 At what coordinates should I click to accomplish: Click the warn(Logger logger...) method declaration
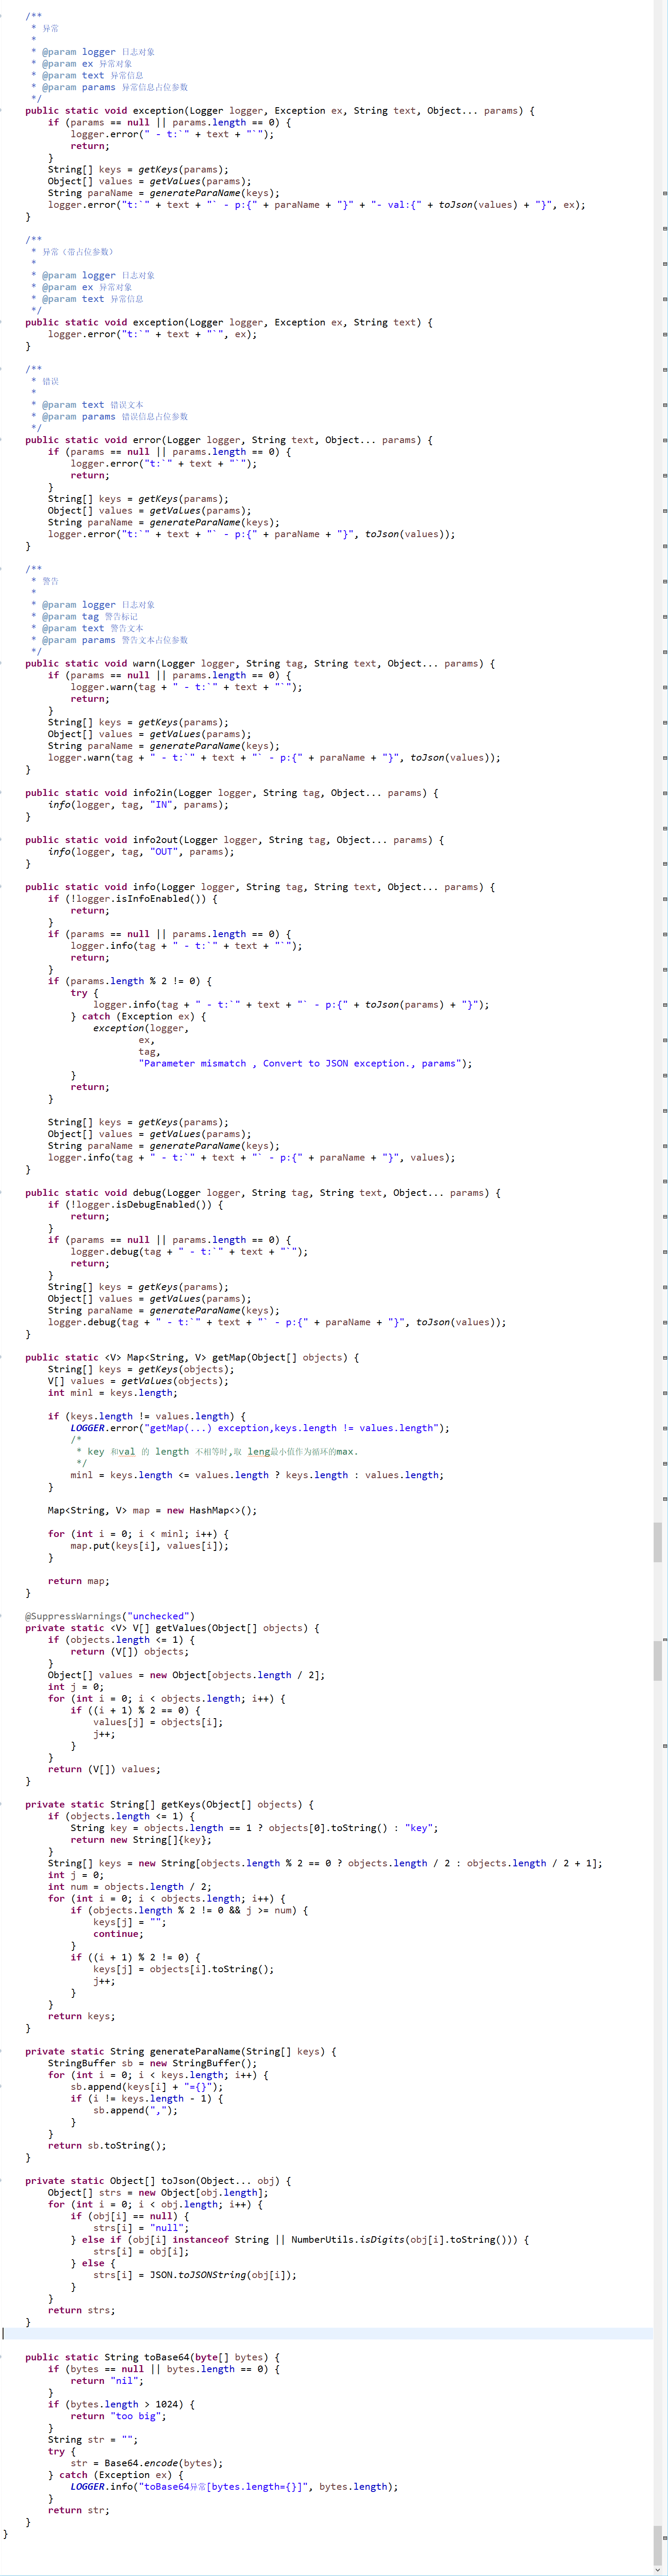pos(260,664)
